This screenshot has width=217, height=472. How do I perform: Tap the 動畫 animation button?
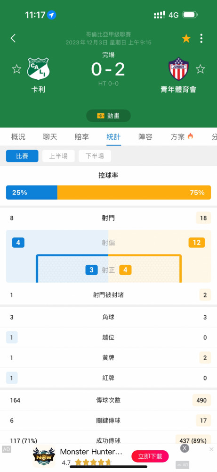click(108, 116)
